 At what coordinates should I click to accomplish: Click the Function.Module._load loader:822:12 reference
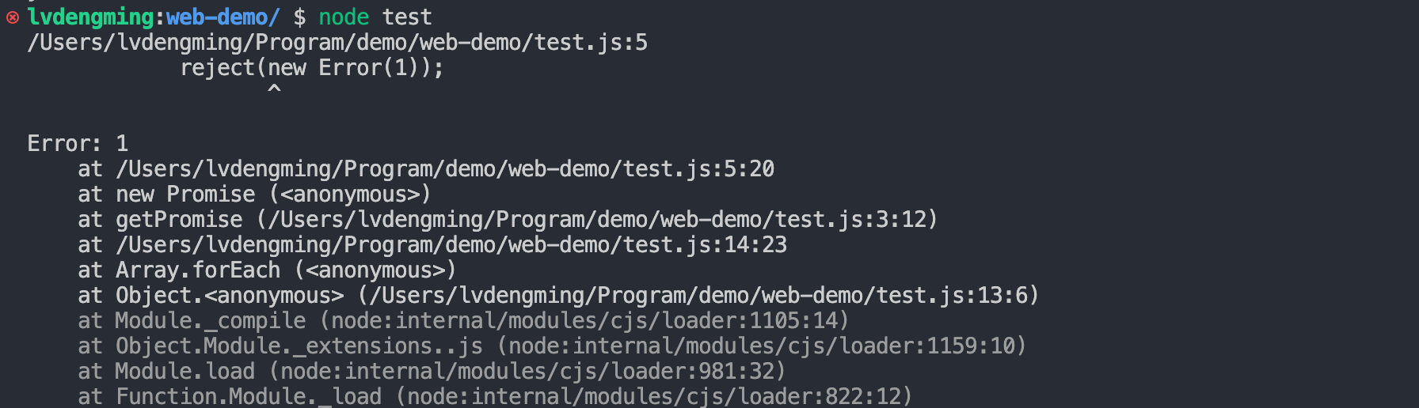pos(654,396)
